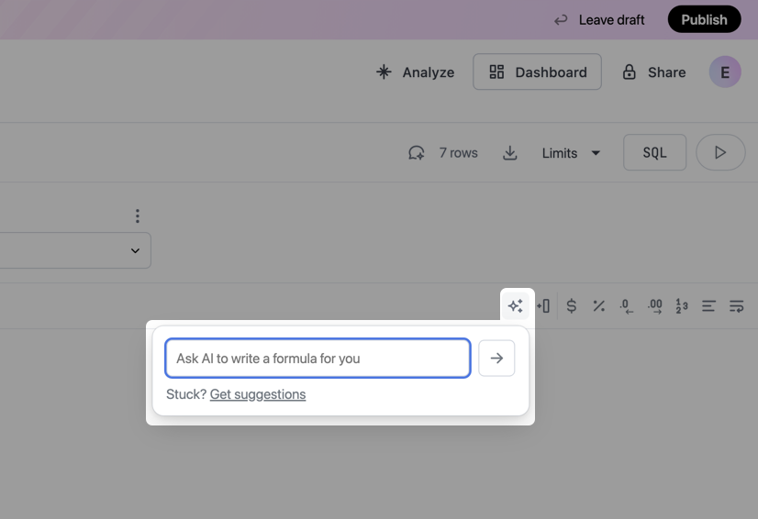Download the results with download icon

pyautogui.click(x=510, y=153)
